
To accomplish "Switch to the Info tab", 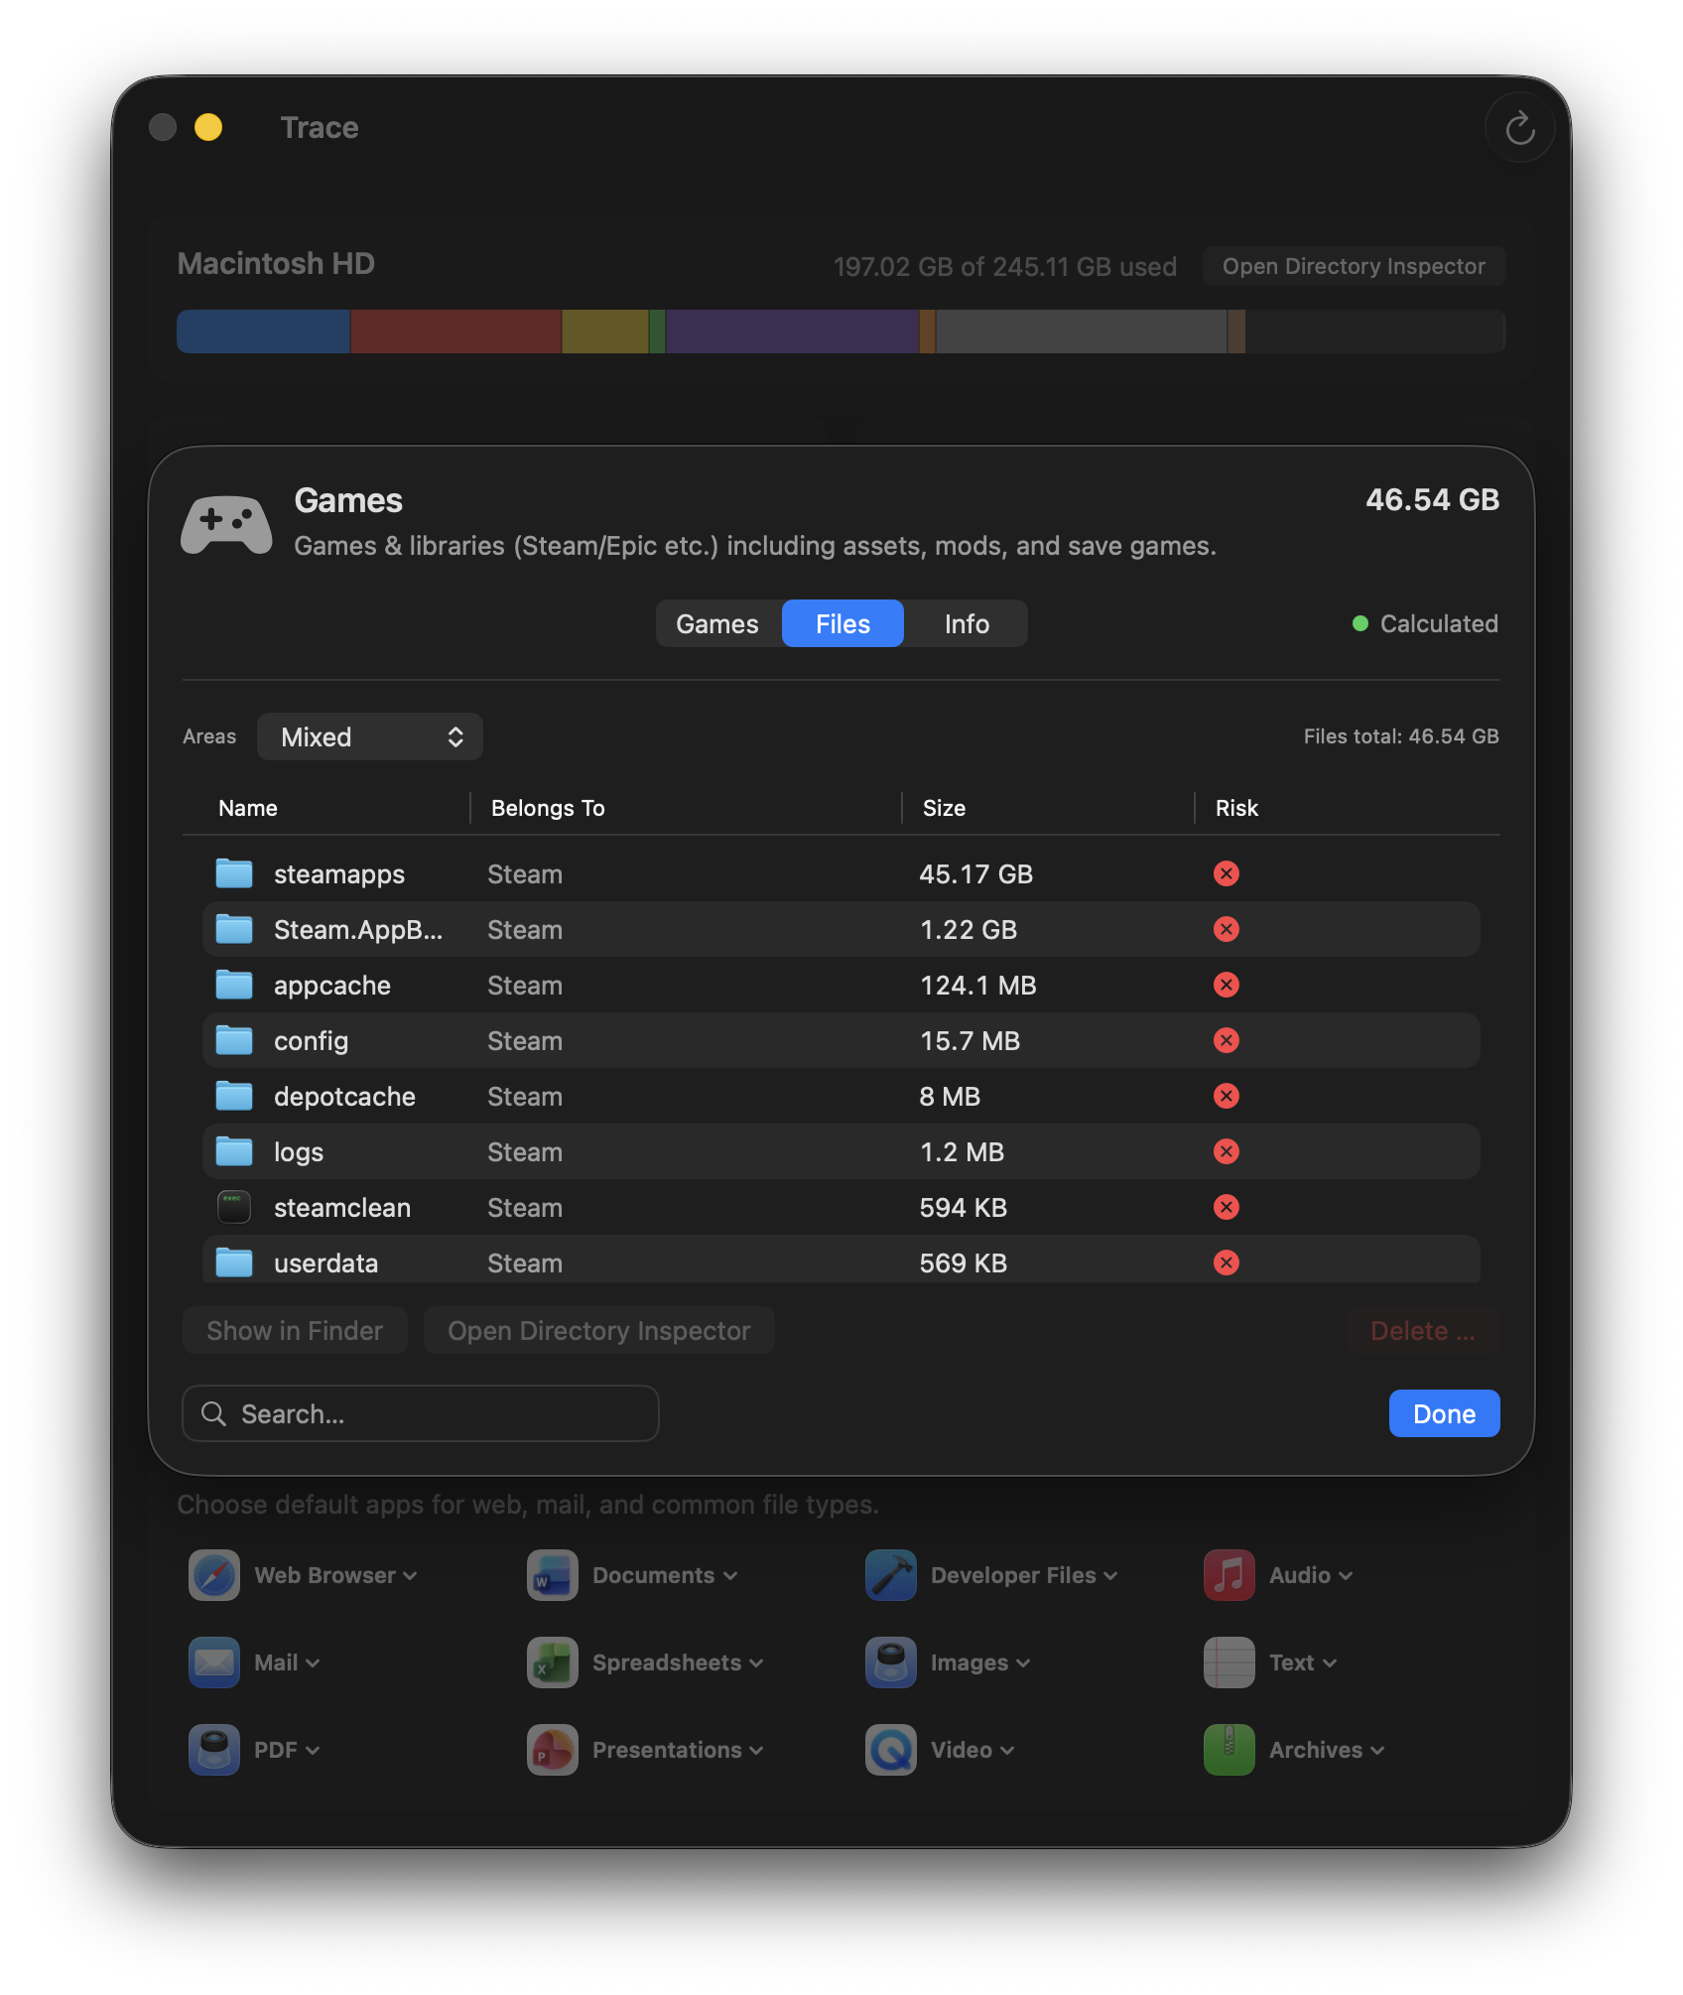I will click(965, 623).
